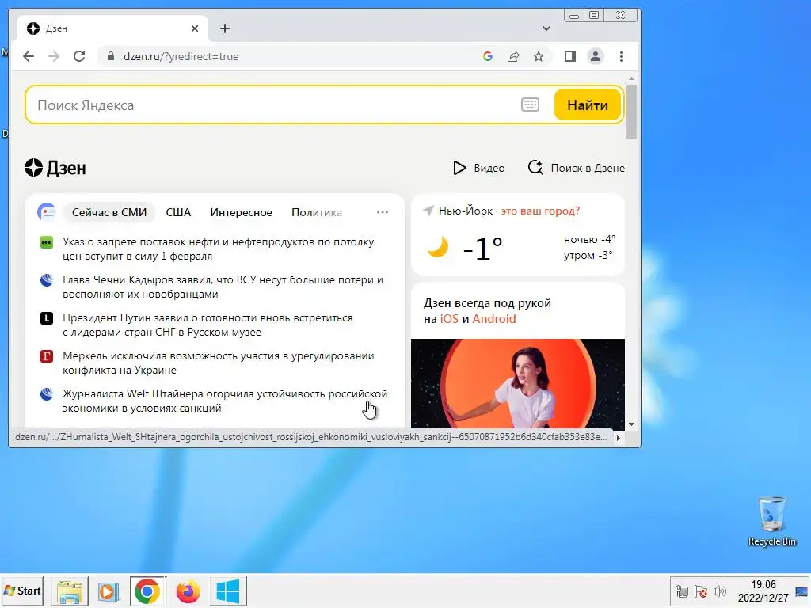Open headline about oil supply ban decree
The height and width of the screenshot is (608, 811).
point(219,249)
